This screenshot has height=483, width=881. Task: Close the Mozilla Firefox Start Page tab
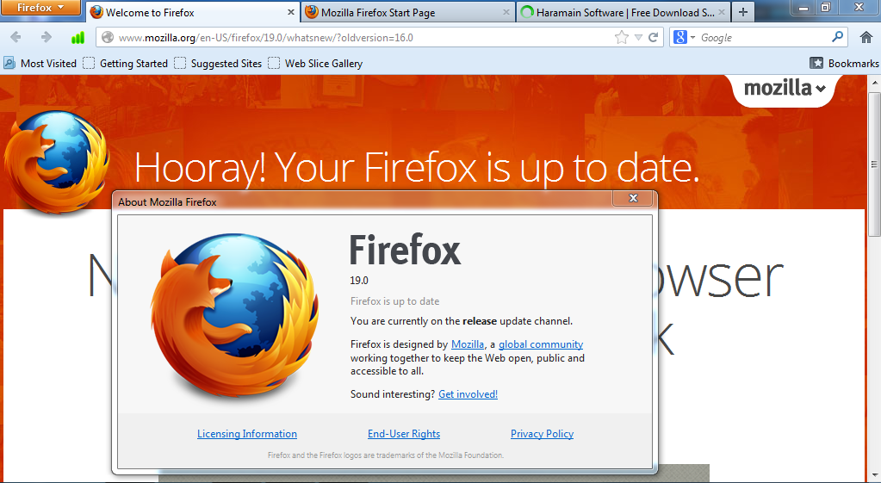click(x=506, y=12)
